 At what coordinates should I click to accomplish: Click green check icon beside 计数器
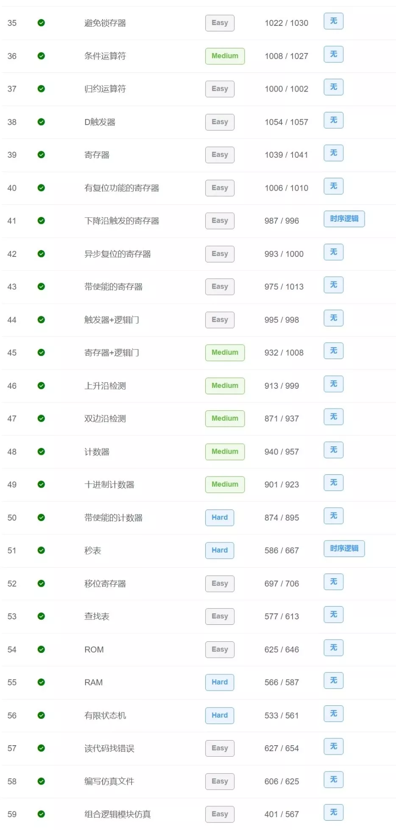click(41, 451)
